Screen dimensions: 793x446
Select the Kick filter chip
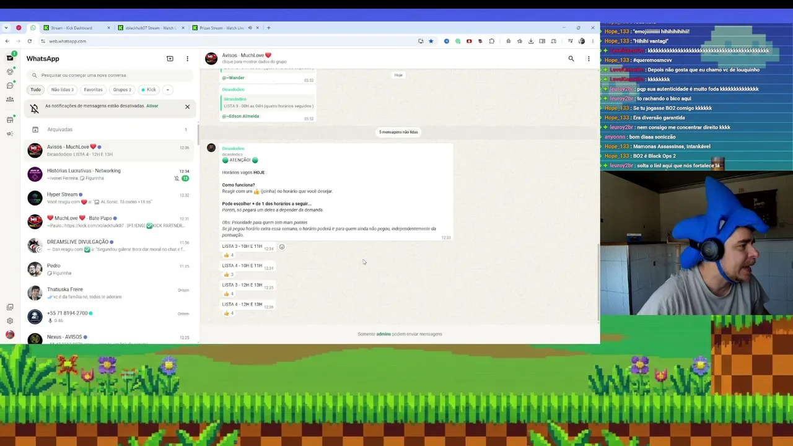pos(149,90)
